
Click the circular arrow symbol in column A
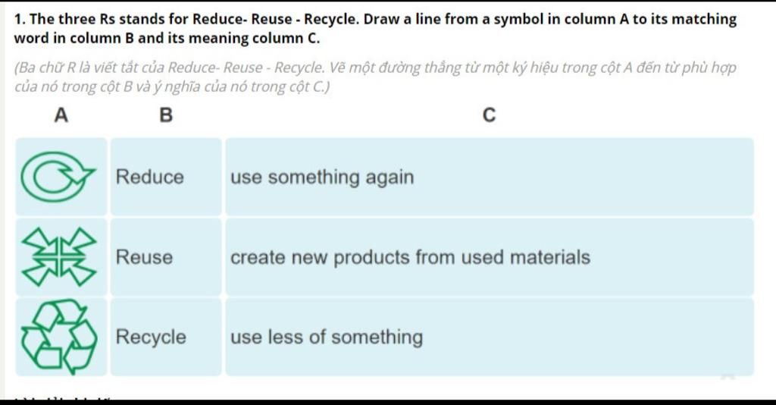pyautogui.click(x=58, y=177)
